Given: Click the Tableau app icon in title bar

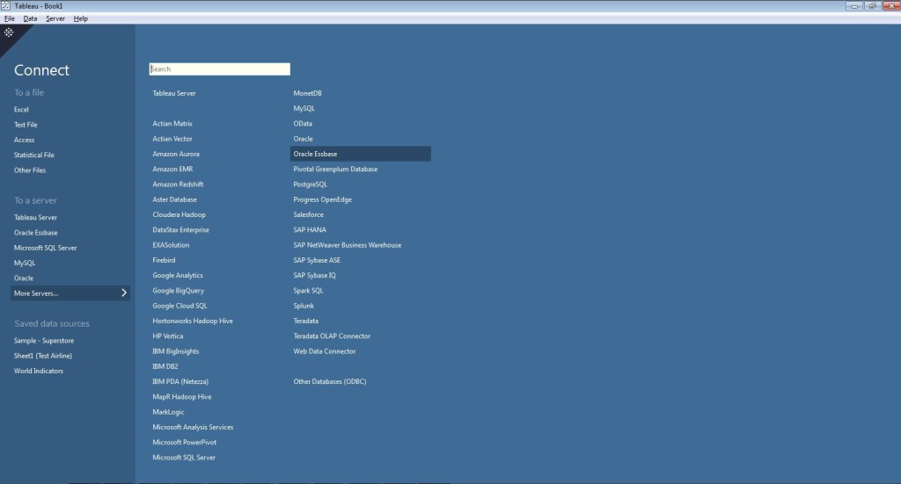Looking at the screenshot, I should (6, 6).
